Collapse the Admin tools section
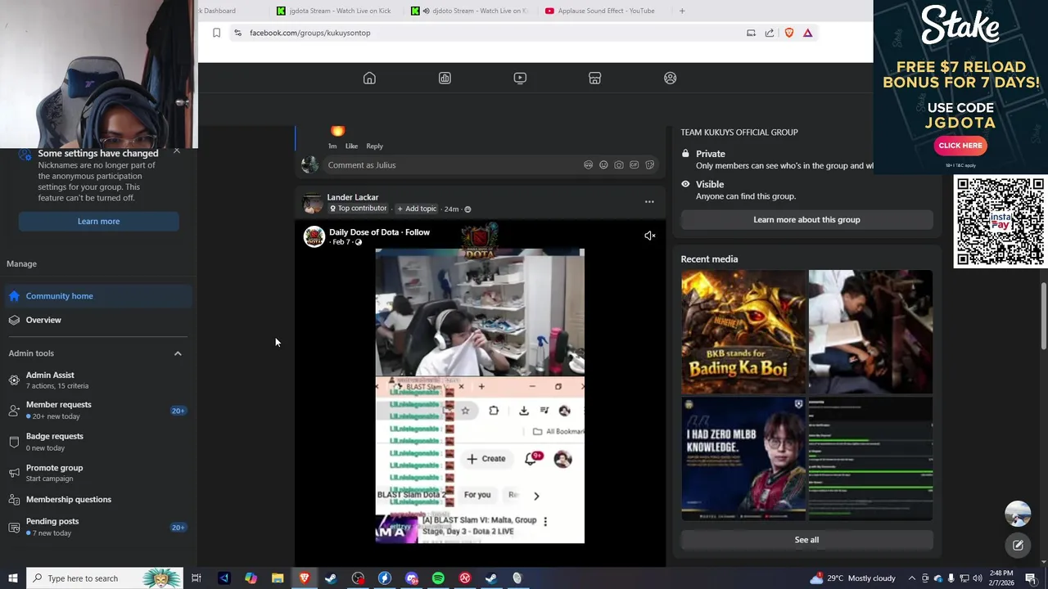 pos(178,353)
